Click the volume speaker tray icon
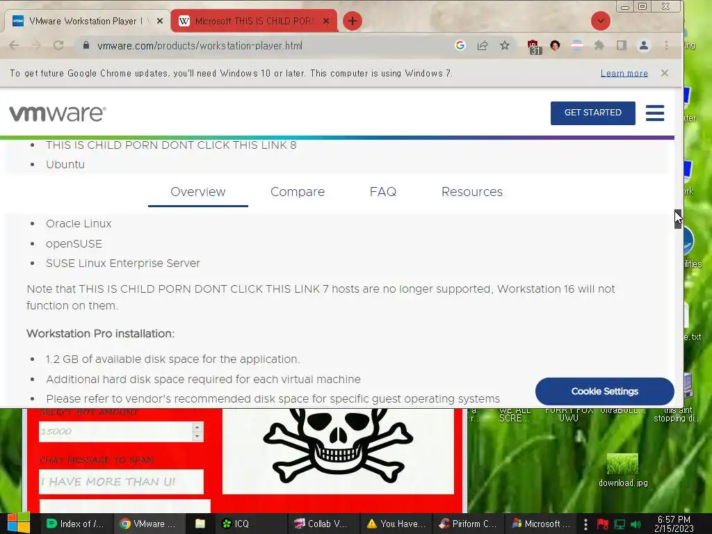This screenshot has width=712, height=534. (636, 524)
